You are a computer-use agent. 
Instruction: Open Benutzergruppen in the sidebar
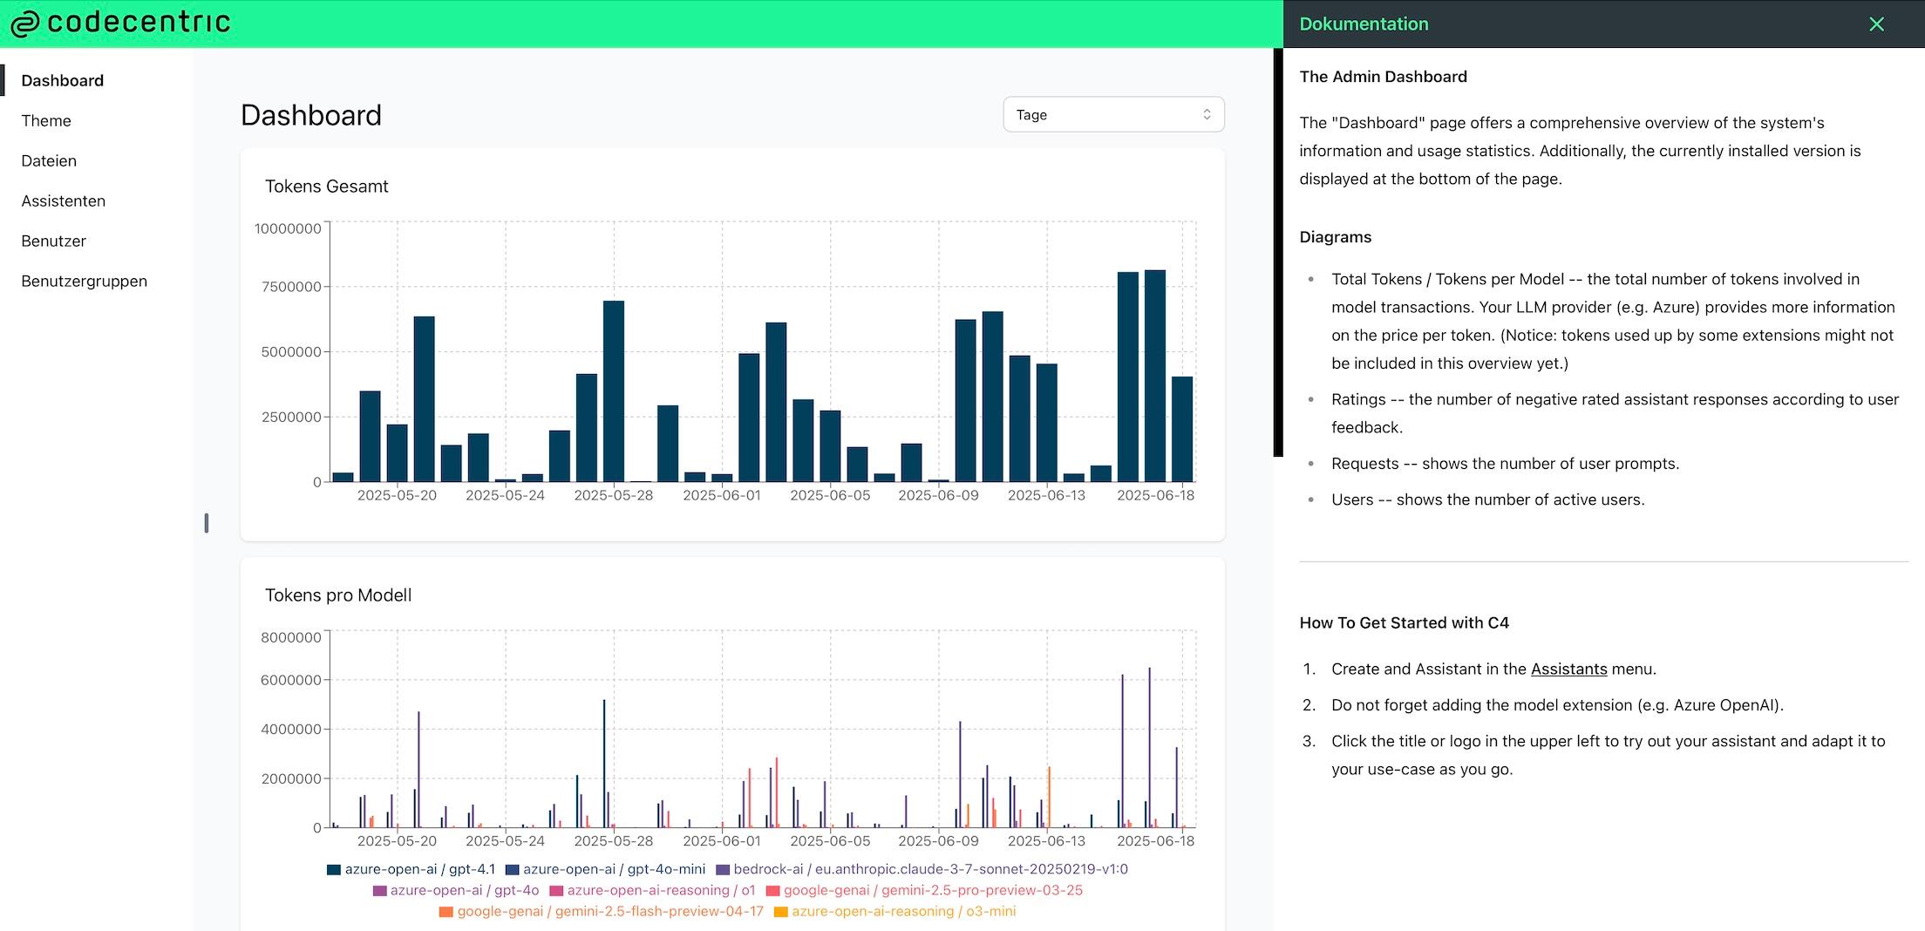coord(84,281)
